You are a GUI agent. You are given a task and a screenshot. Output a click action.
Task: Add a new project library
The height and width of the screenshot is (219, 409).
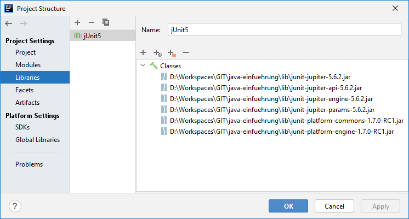(77, 22)
